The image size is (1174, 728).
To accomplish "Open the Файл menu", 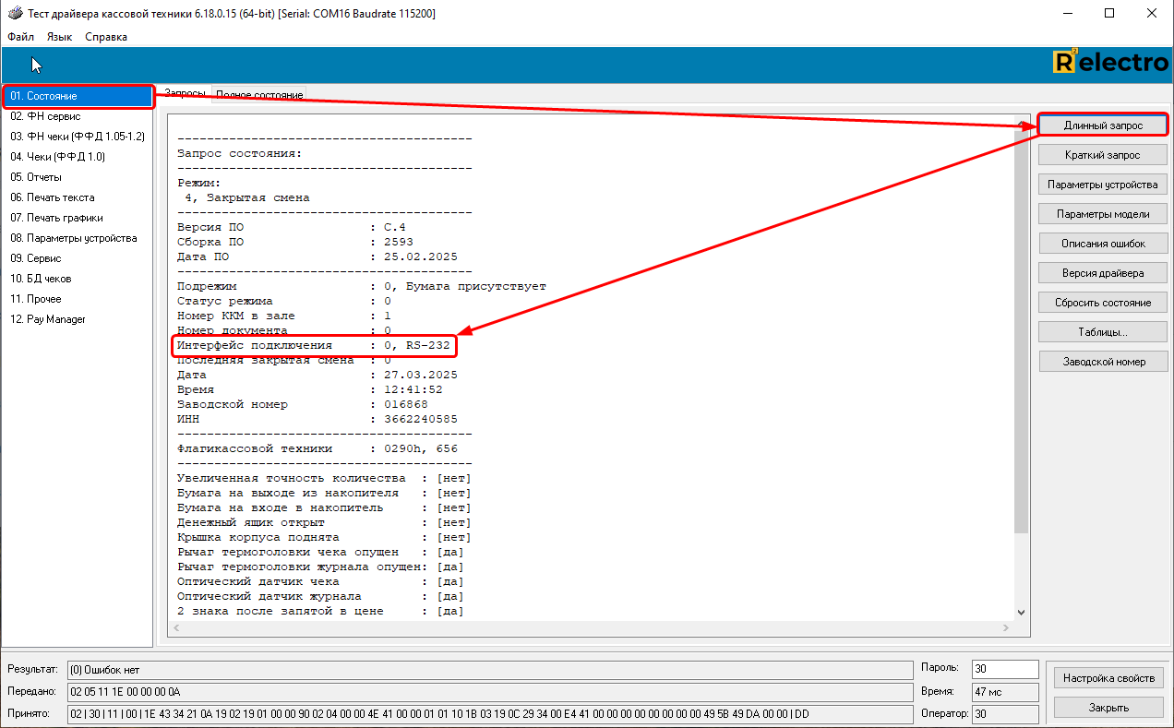I will tap(20, 37).
